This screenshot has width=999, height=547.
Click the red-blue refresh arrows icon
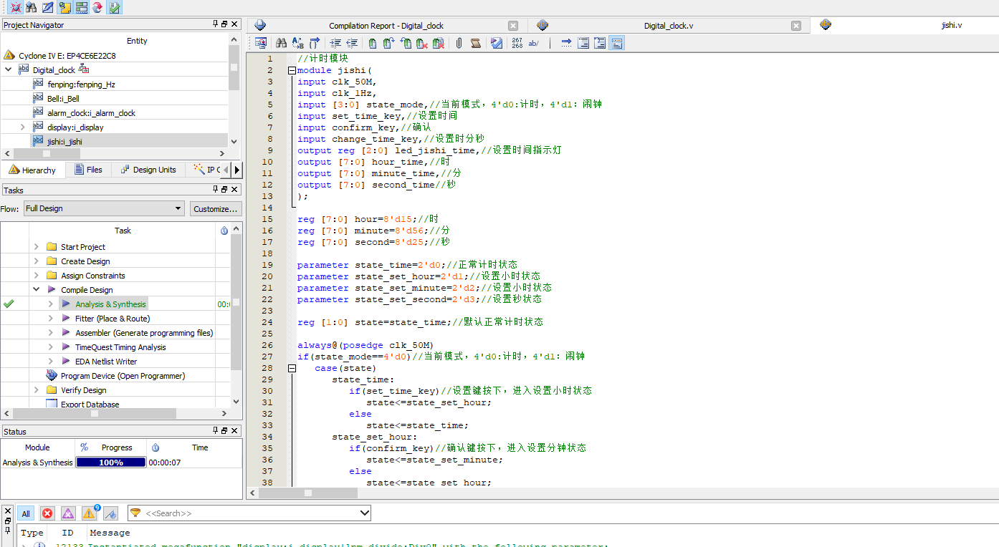click(97, 7)
